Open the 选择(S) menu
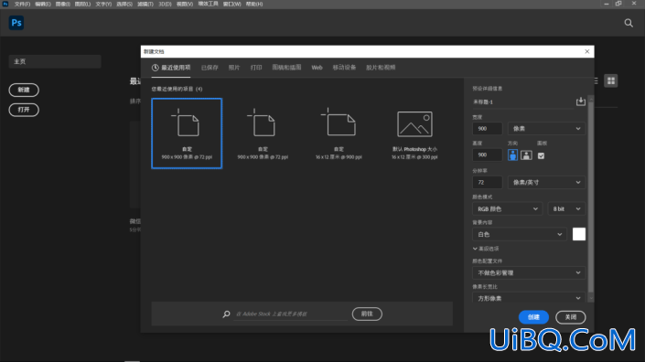Image resolution: width=645 pixels, height=362 pixels. click(124, 4)
